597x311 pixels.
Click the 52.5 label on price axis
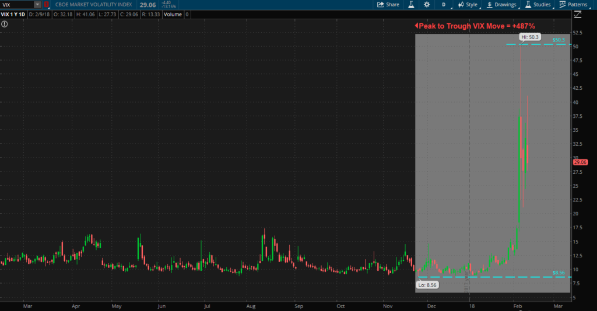click(578, 33)
